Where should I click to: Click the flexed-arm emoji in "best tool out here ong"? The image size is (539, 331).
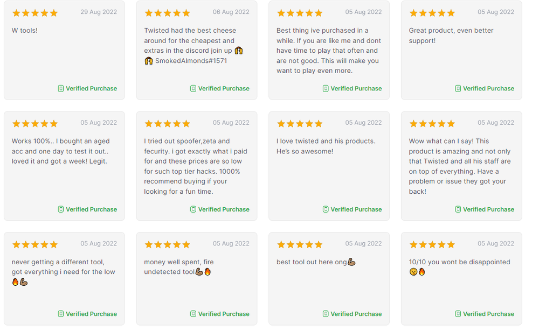(x=351, y=262)
